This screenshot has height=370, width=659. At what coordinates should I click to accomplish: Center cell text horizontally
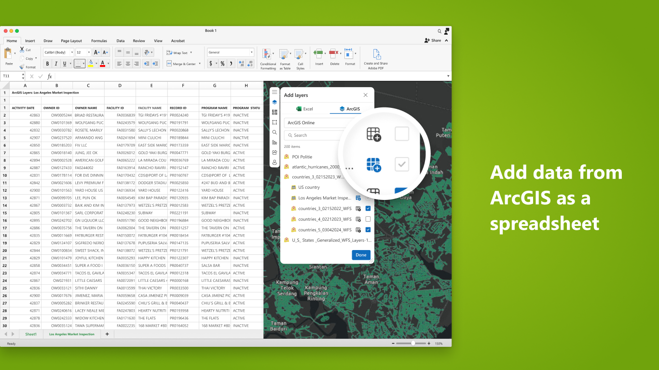click(128, 64)
